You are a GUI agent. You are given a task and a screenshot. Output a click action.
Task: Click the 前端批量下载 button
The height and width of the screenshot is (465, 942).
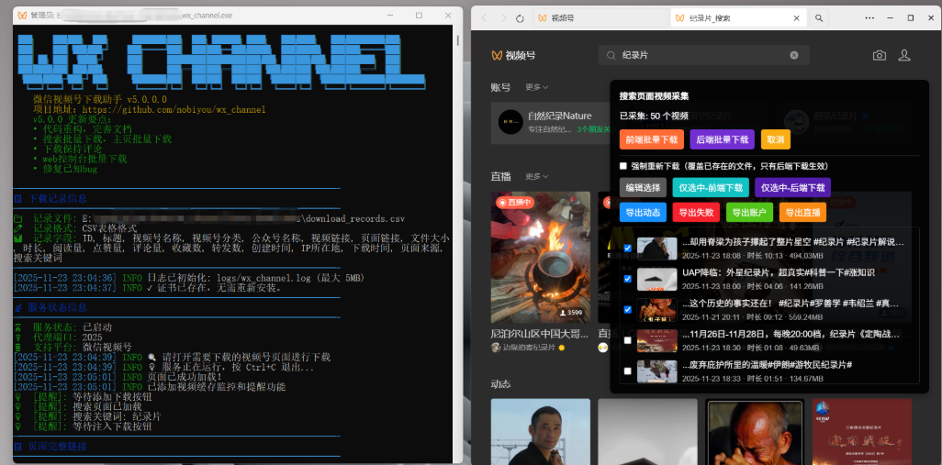[x=651, y=139]
